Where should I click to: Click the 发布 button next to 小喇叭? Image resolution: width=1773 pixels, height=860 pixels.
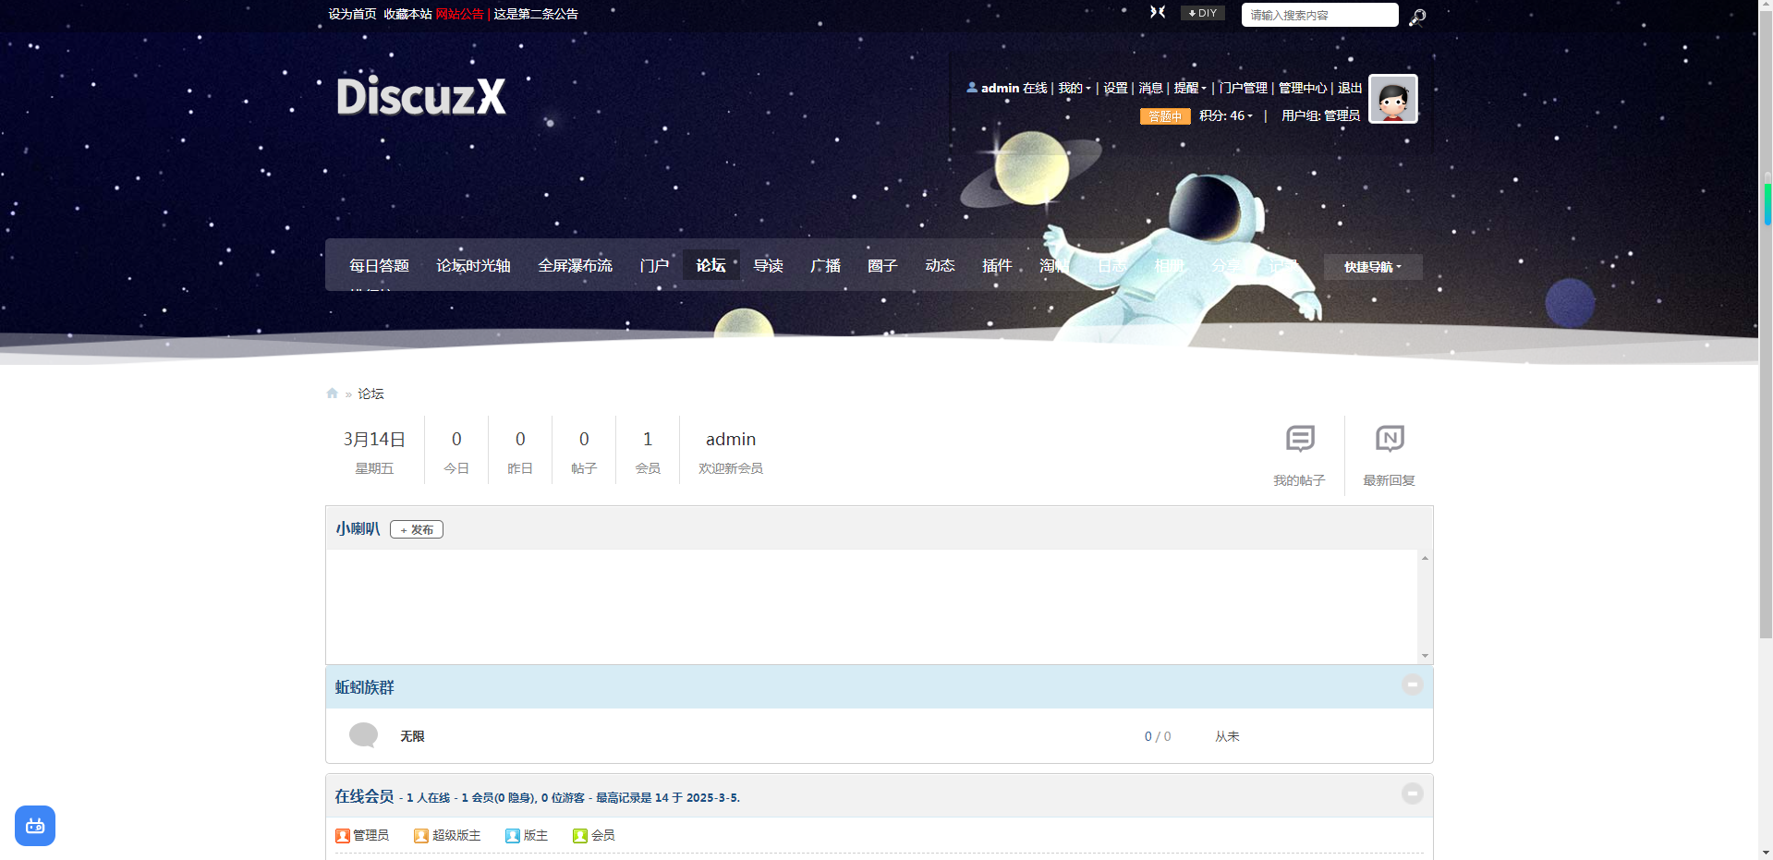coord(417,530)
